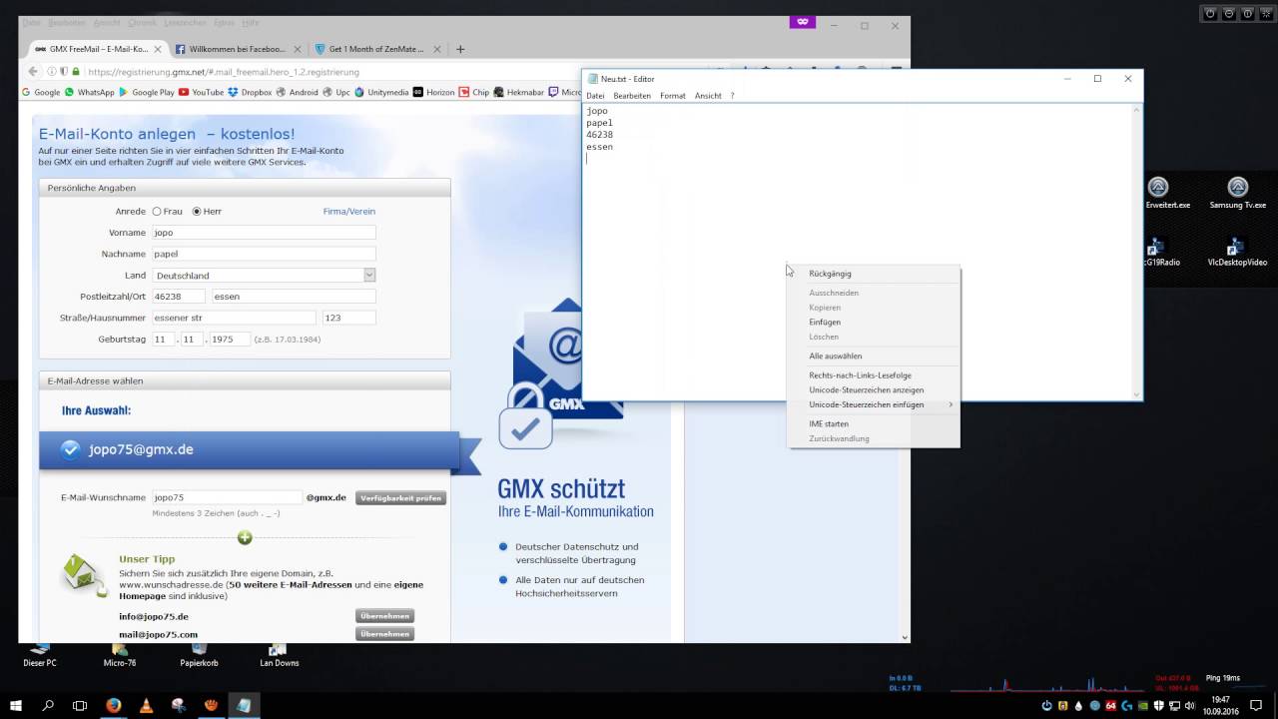1278x719 pixels.
Task: Open Task View on the taskbar
Action: pos(80,705)
